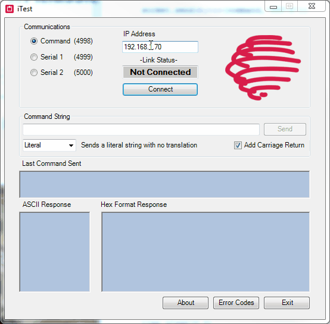The width and height of the screenshot is (330, 324).
Task: Focus the IP Address input field
Action: [160, 47]
